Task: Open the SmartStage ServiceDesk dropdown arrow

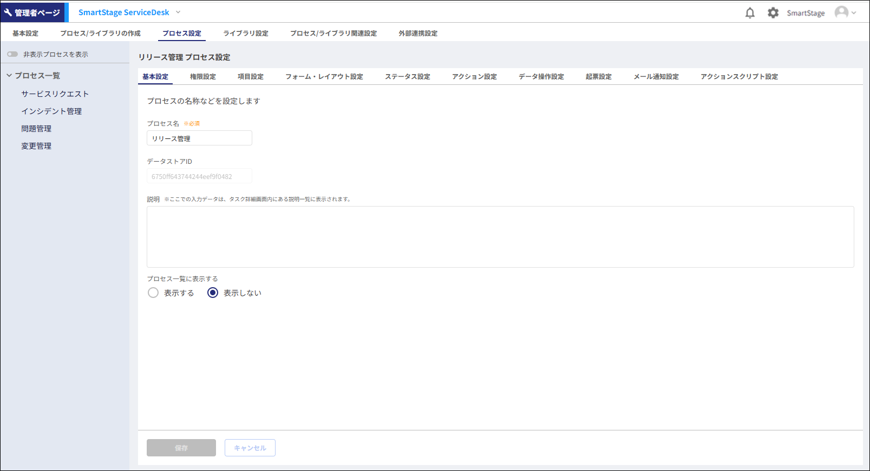Action: [x=178, y=12]
